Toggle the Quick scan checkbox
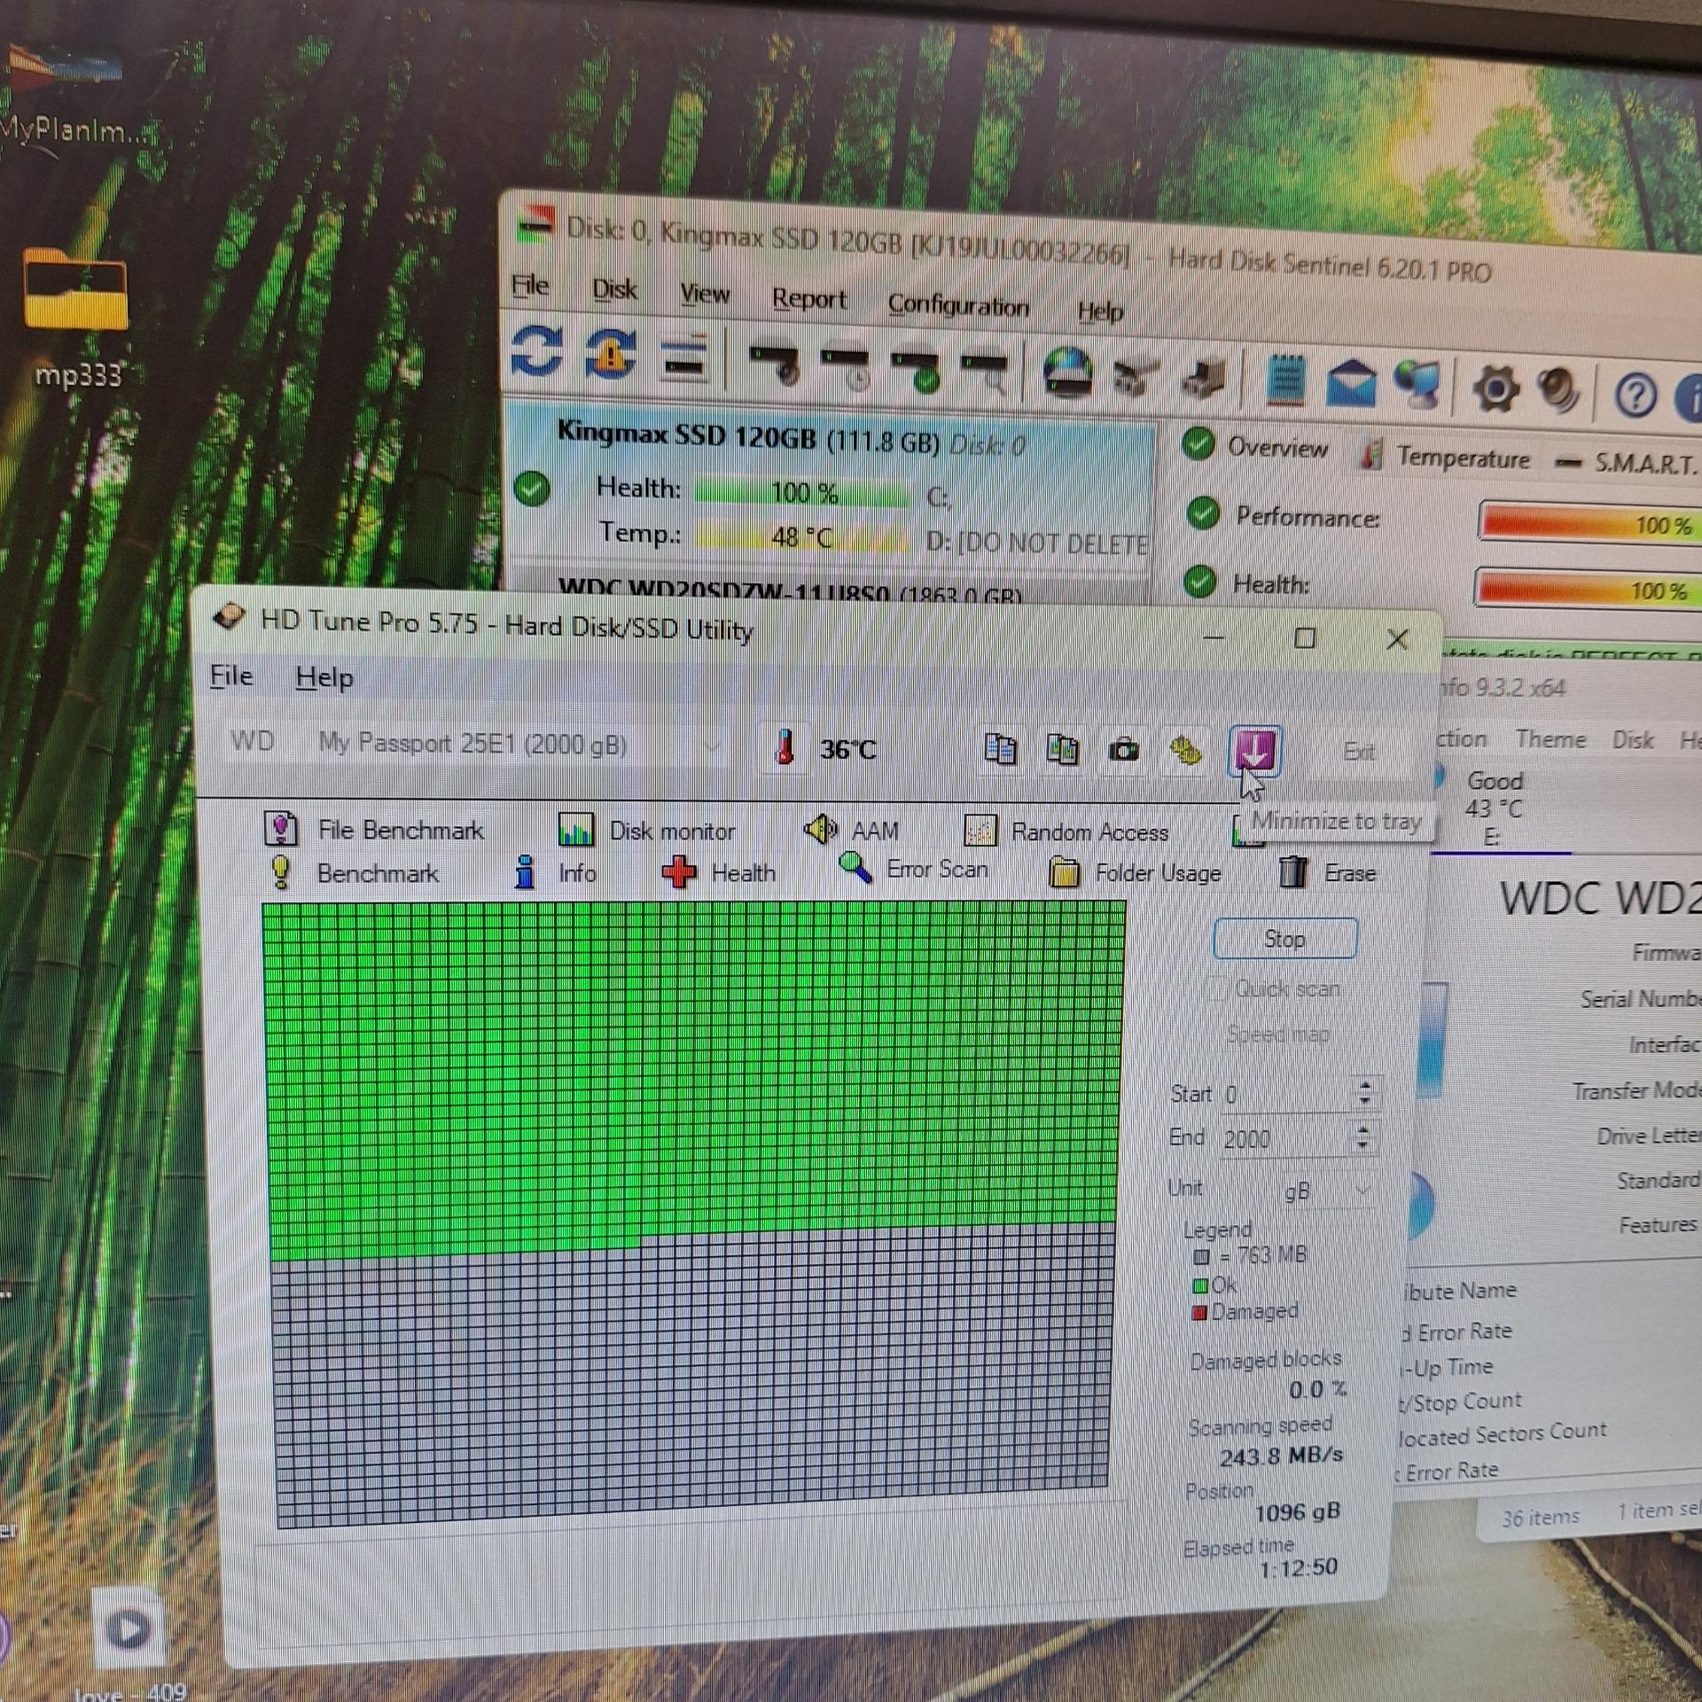The height and width of the screenshot is (1702, 1702). (1217, 988)
